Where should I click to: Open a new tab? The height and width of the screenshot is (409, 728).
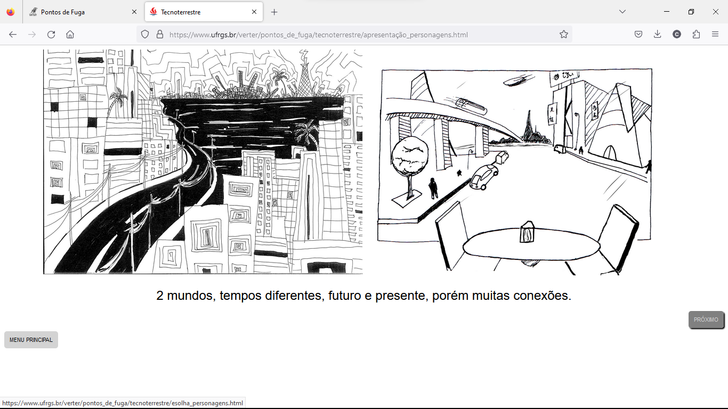point(274,12)
